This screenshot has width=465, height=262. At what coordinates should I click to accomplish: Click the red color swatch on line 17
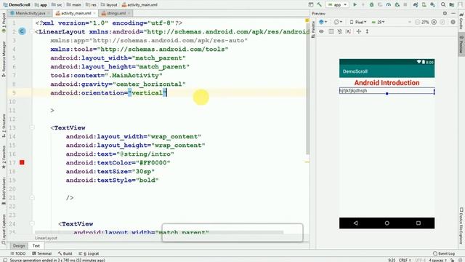tap(22, 162)
